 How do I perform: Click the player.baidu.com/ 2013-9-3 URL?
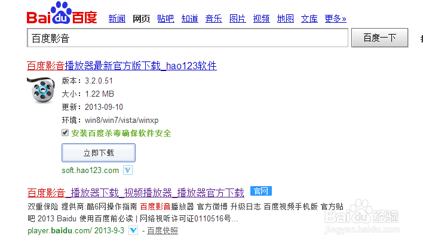tap(76, 230)
